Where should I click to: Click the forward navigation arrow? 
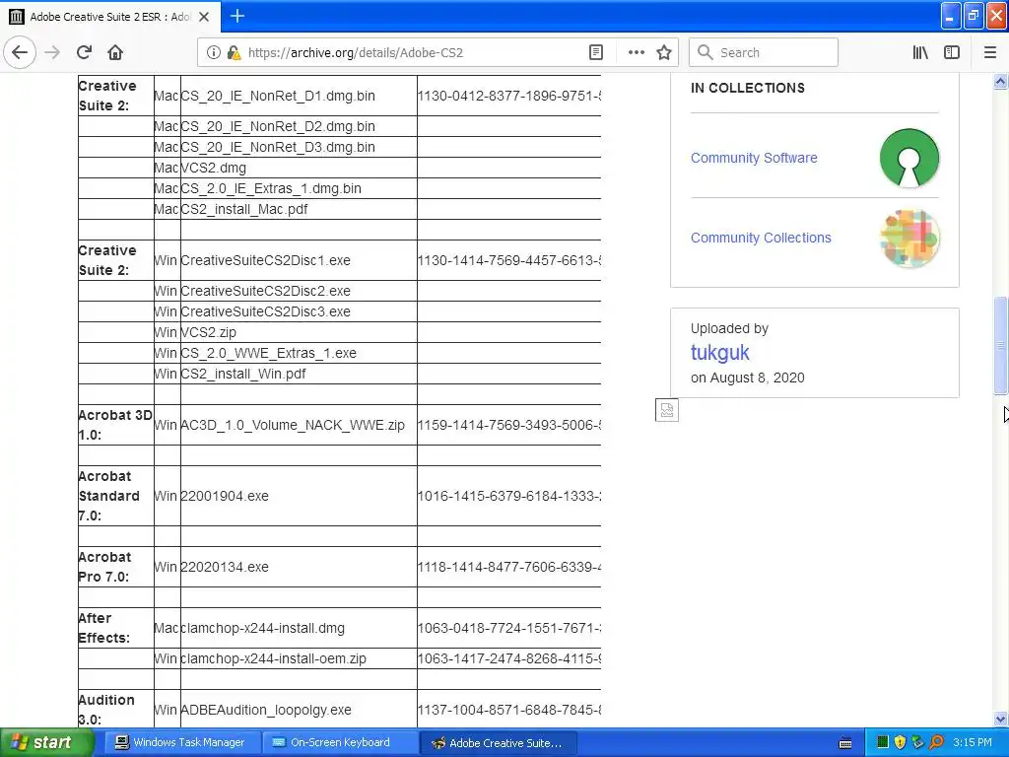(52, 52)
